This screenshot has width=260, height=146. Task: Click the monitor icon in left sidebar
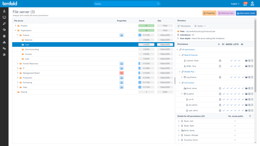click(x=4, y=17)
